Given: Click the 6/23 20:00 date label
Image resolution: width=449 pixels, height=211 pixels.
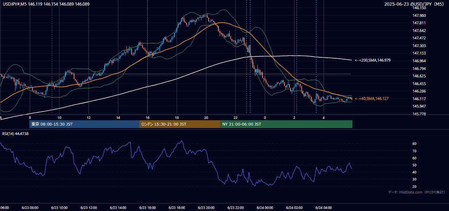Looking at the screenshot, I should tap(206, 207).
